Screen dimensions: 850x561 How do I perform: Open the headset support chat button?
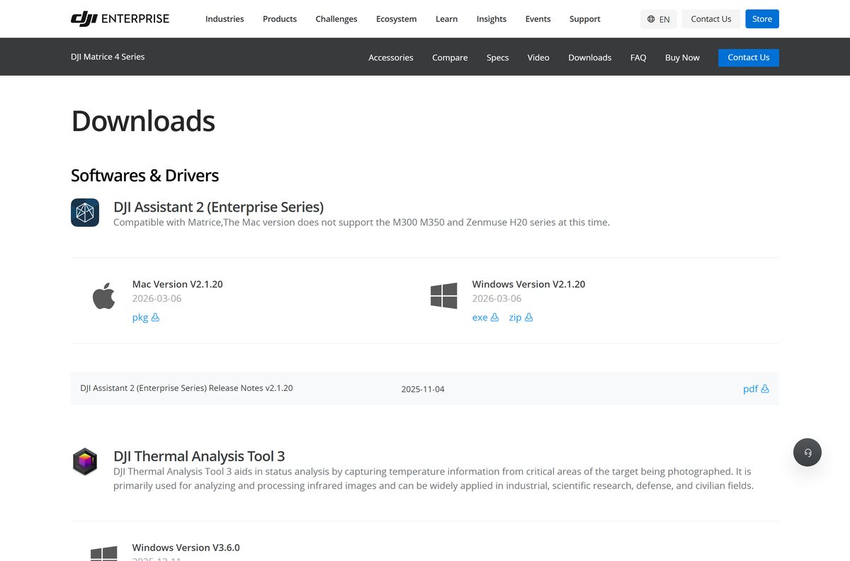tap(807, 452)
